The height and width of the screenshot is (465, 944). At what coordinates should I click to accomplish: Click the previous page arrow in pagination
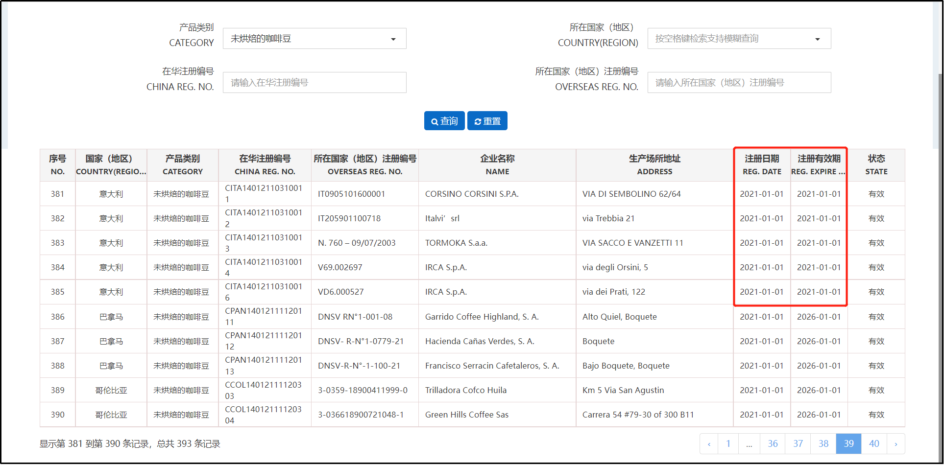pyautogui.click(x=709, y=444)
